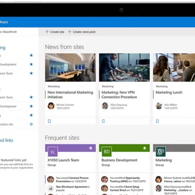Click the Group label under Business Development

tap(106, 165)
